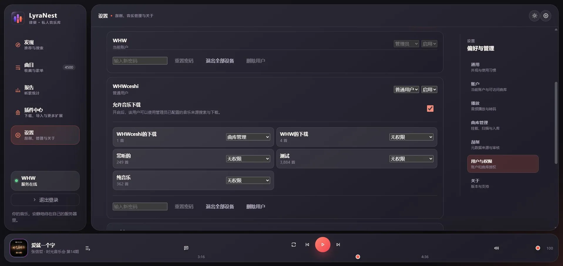Mute the volume speaker icon

click(496, 248)
